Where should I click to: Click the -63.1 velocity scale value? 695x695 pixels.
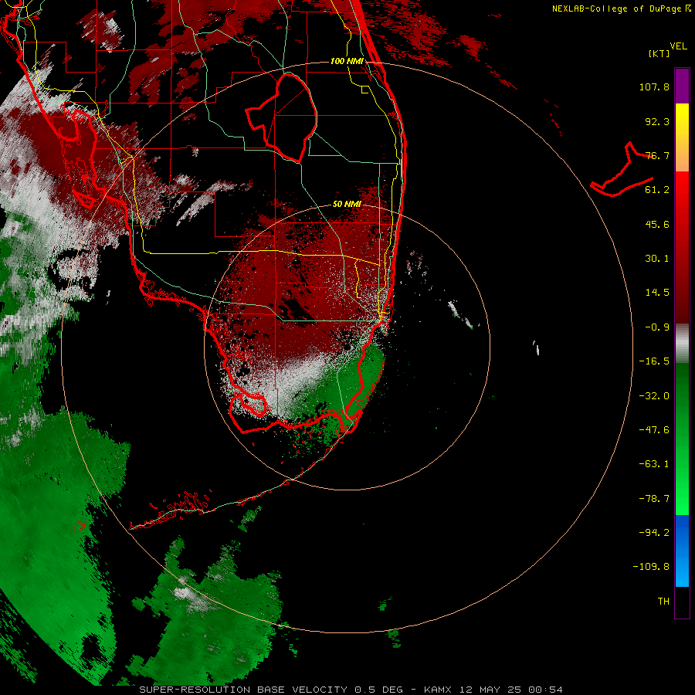click(654, 464)
